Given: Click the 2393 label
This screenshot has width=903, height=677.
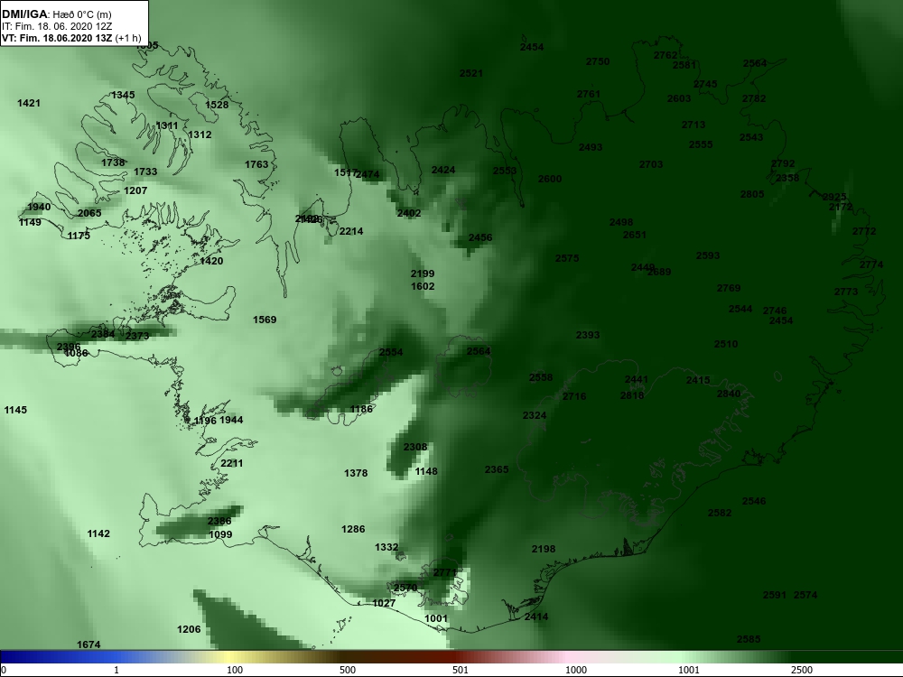Looking at the screenshot, I should coord(588,335).
